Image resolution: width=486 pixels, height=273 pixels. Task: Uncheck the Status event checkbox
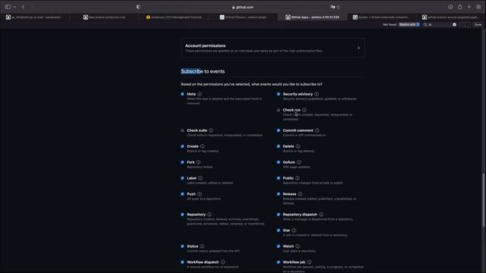tap(182, 246)
